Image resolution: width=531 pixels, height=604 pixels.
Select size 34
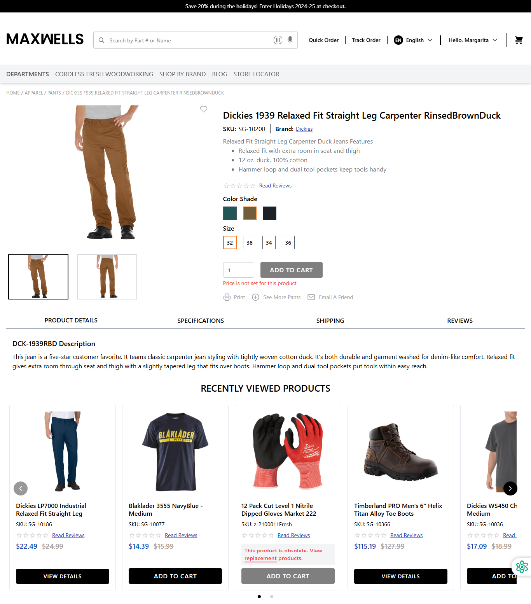coord(269,243)
